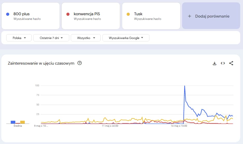
Task: Click the plus icon in Dodaj porównanie
Action: 190,16
